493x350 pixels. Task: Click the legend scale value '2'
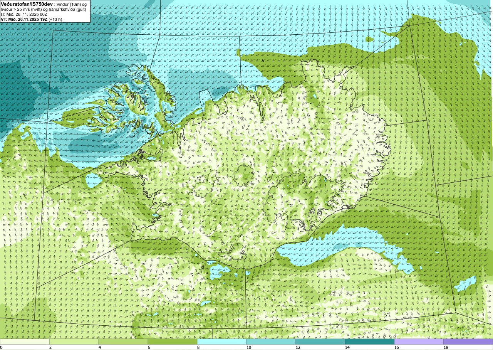click(x=50, y=347)
